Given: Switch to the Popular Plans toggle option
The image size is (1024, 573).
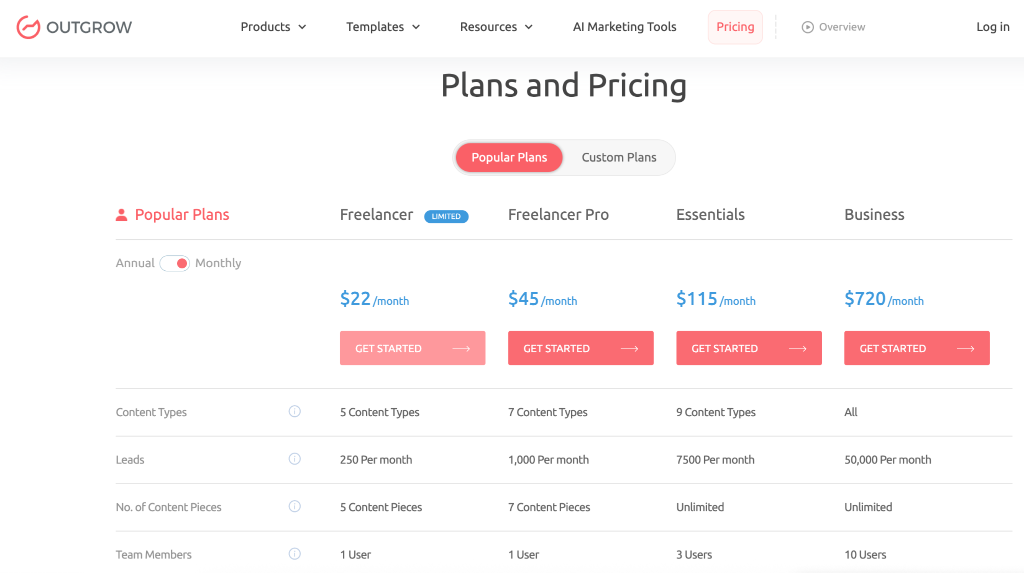Looking at the screenshot, I should [x=509, y=157].
